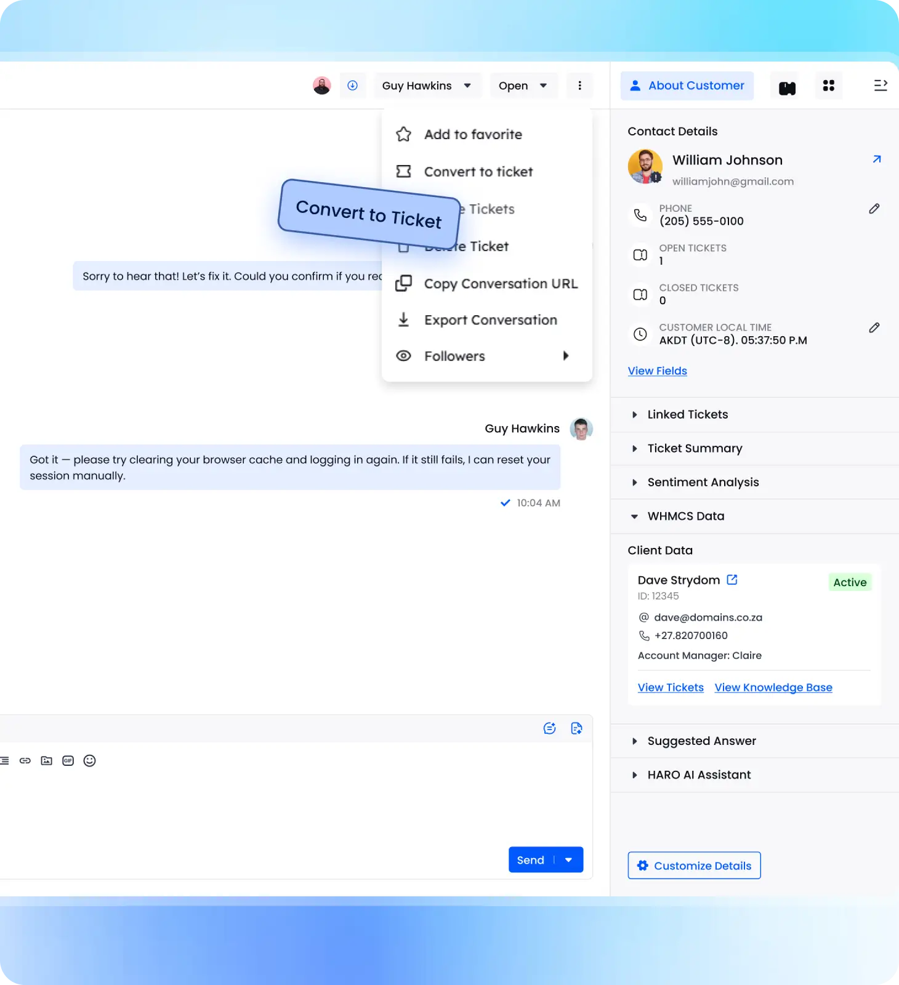The width and height of the screenshot is (899, 985).
Task: Click the Send button
Action: (x=531, y=860)
